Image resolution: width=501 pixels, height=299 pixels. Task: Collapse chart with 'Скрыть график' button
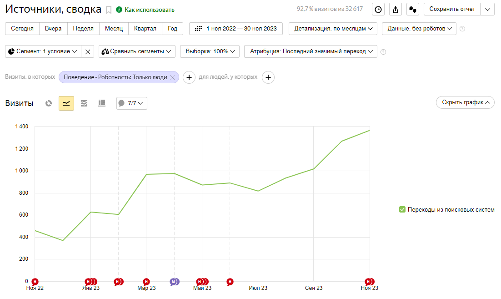tap(465, 102)
